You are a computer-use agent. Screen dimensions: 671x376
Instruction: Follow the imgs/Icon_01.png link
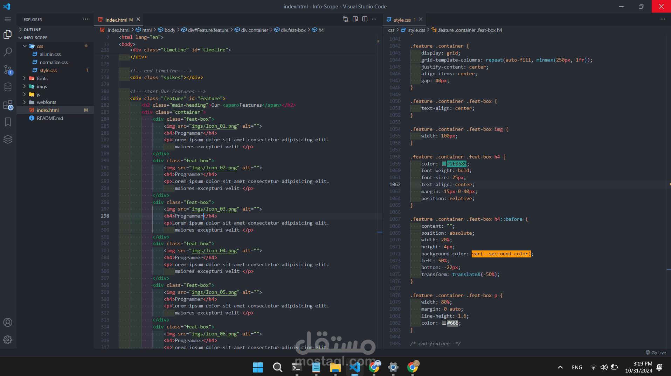(x=214, y=126)
